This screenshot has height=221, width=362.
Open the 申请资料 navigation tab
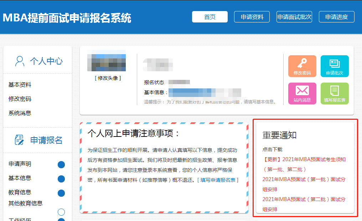(x=252, y=17)
